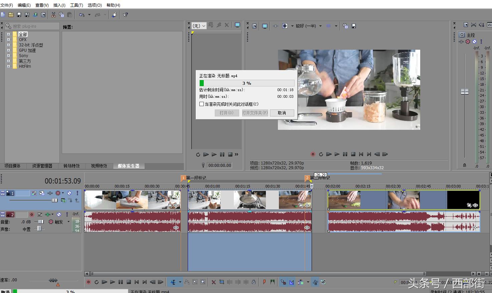Select the envelope edit tool in timeline toolbar

(187, 282)
